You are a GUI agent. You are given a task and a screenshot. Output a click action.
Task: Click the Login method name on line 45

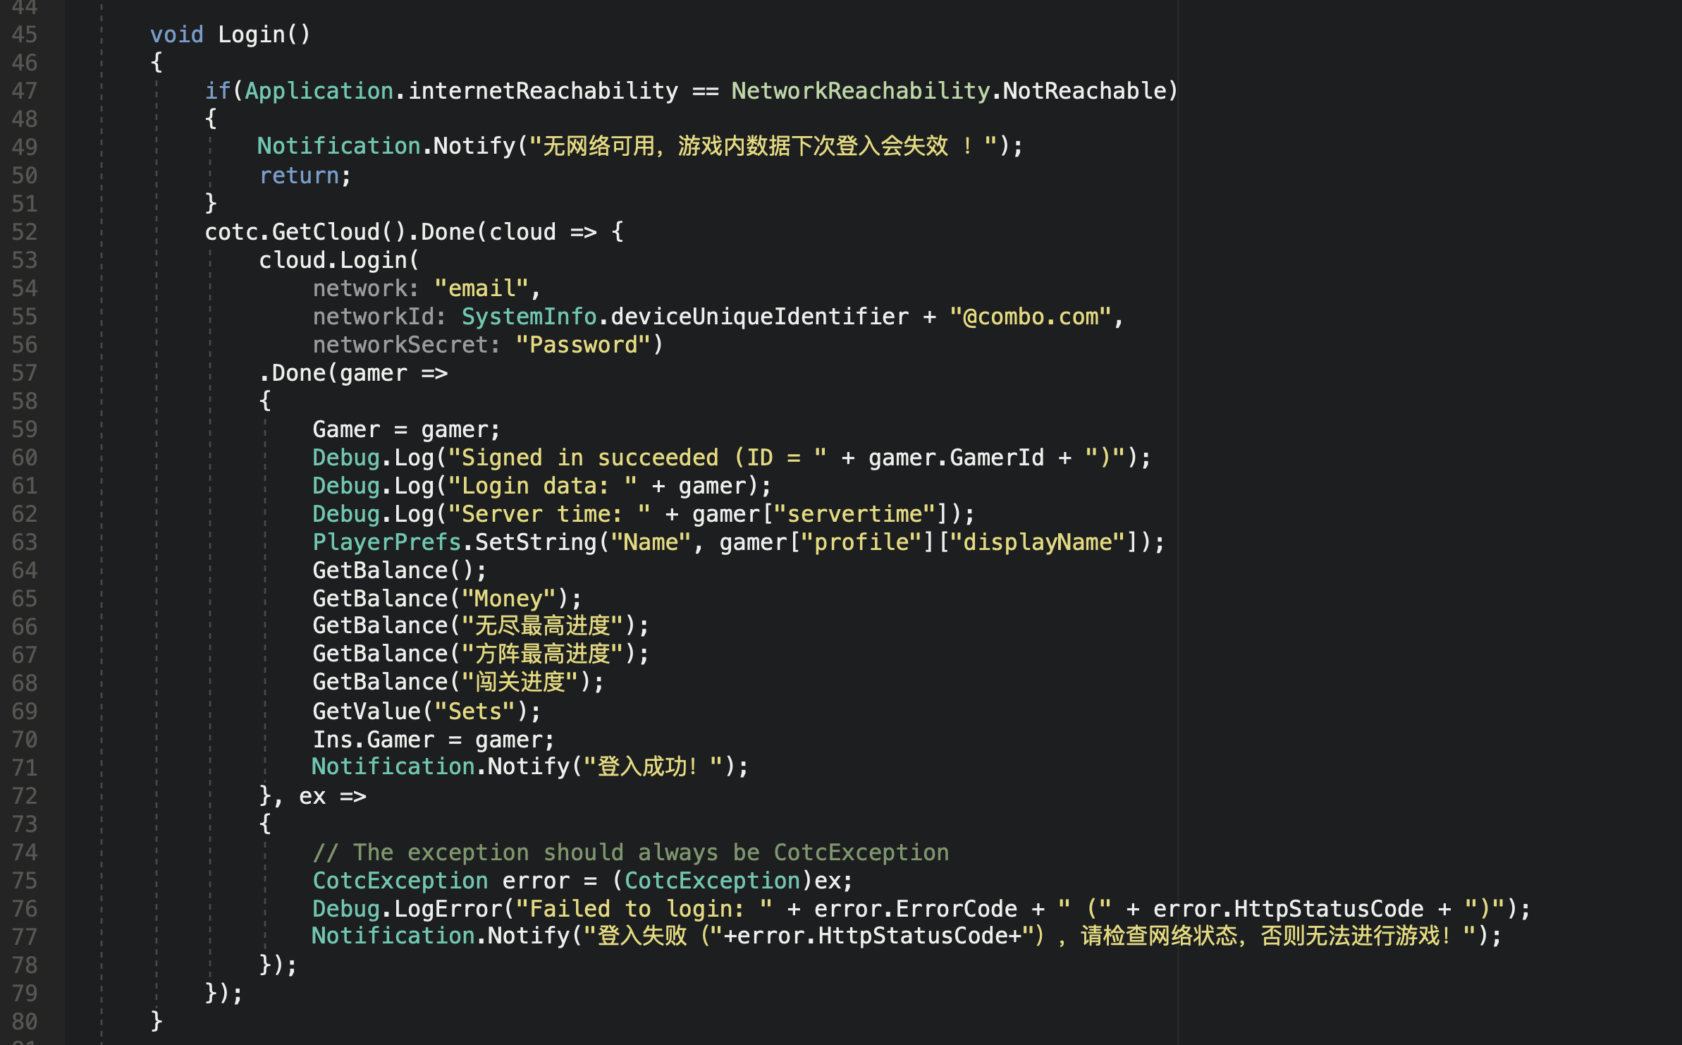click(251, 35)
